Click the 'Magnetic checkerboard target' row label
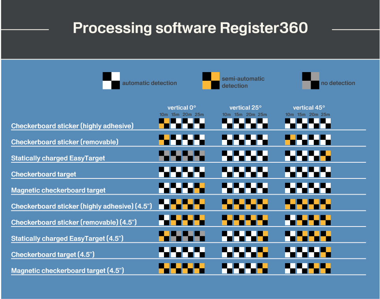Screen dimensions: 380x299 58,190
